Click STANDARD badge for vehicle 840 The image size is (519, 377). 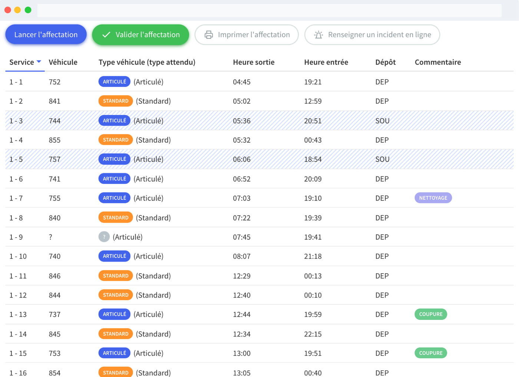click(x=116, y=218)
